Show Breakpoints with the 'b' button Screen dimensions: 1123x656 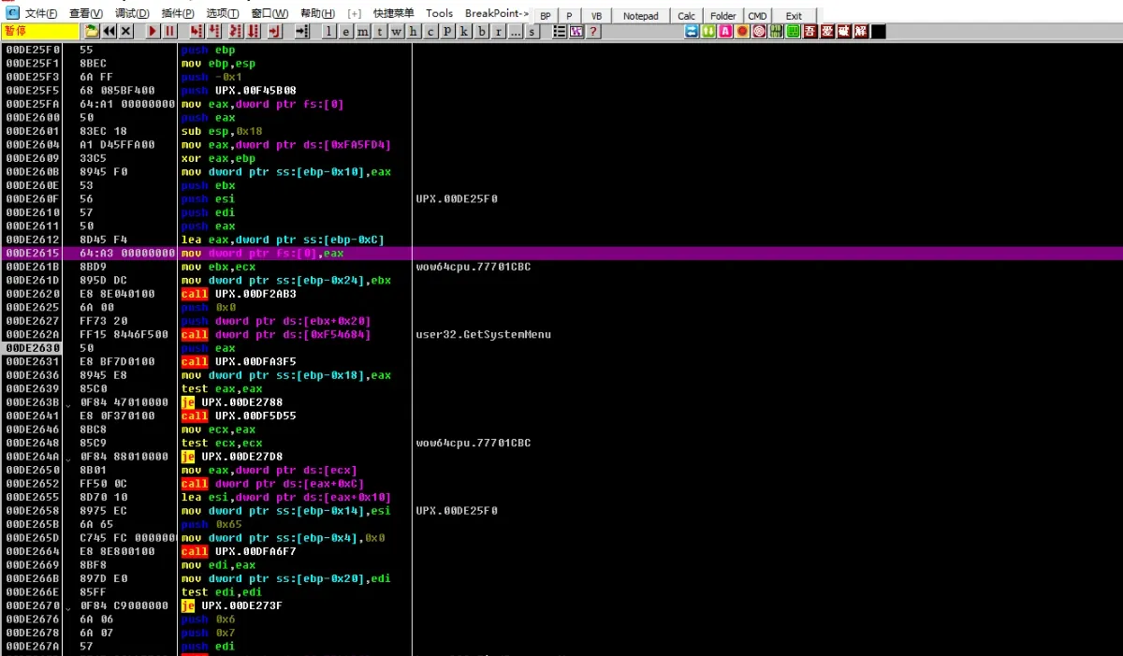[x=481, y=32]
